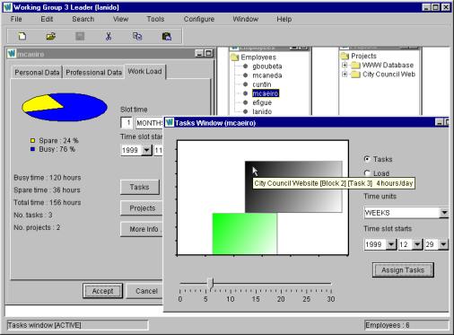This screenshot has width=454, height=335.
Task: Click the slider track near 20
Action: (x=281, y=283)
